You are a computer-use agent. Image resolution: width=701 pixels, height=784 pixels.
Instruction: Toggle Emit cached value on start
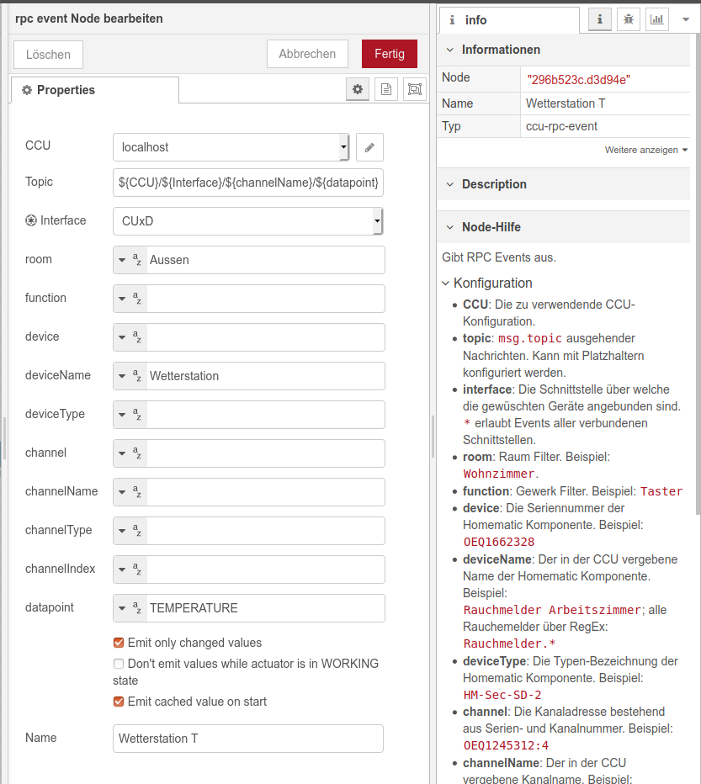coord(119,702)
